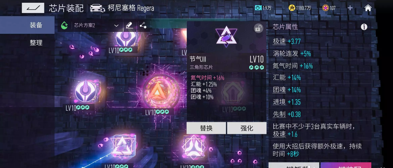Open the 先制 attribute link

(279, 114)
